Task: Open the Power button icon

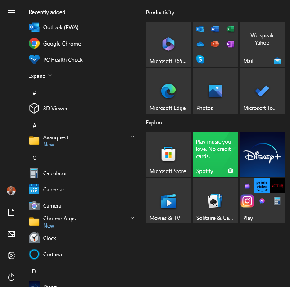Action: point(11,277)
